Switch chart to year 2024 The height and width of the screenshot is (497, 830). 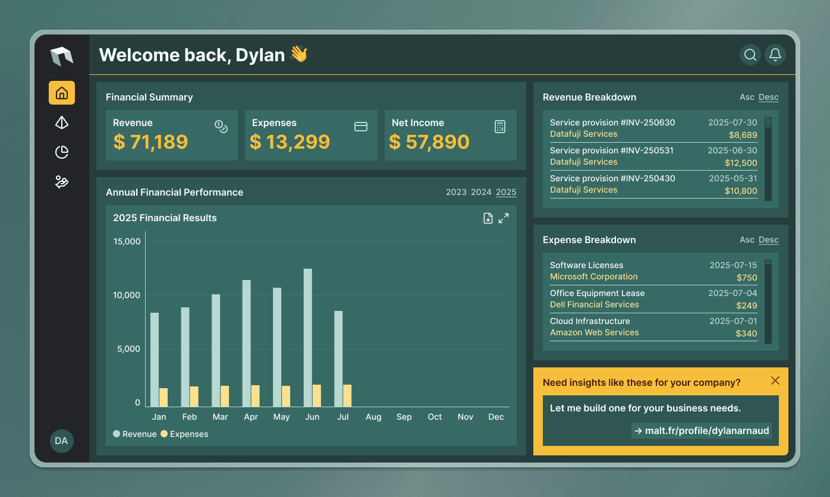[481, 192]
